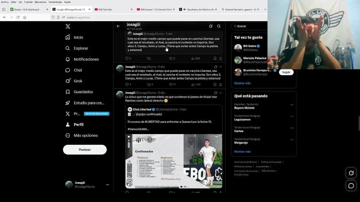Click Grok explain icon on the 'mejor medio campo' post
The width and height of the screenshot is (360, 202).
[215, 67]
